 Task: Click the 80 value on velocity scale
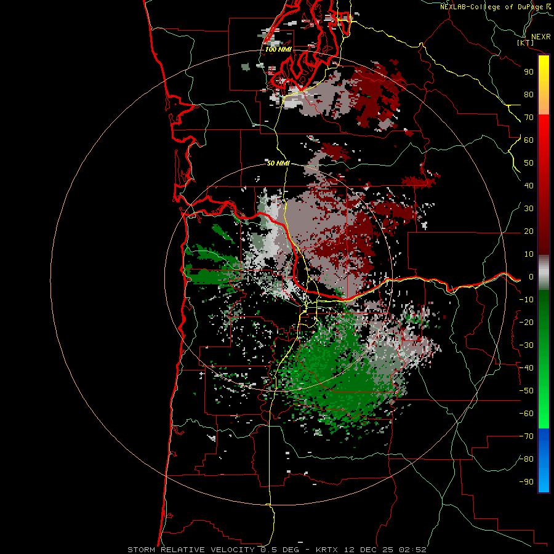(x=529, y=95)
